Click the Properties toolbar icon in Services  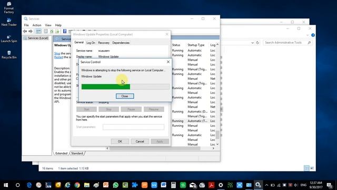click(46, 32)
